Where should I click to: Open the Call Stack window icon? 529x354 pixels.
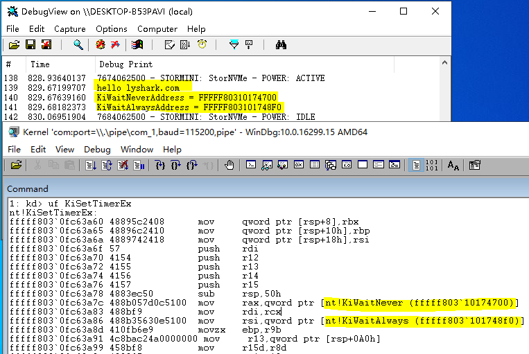[x=330, y=165]
